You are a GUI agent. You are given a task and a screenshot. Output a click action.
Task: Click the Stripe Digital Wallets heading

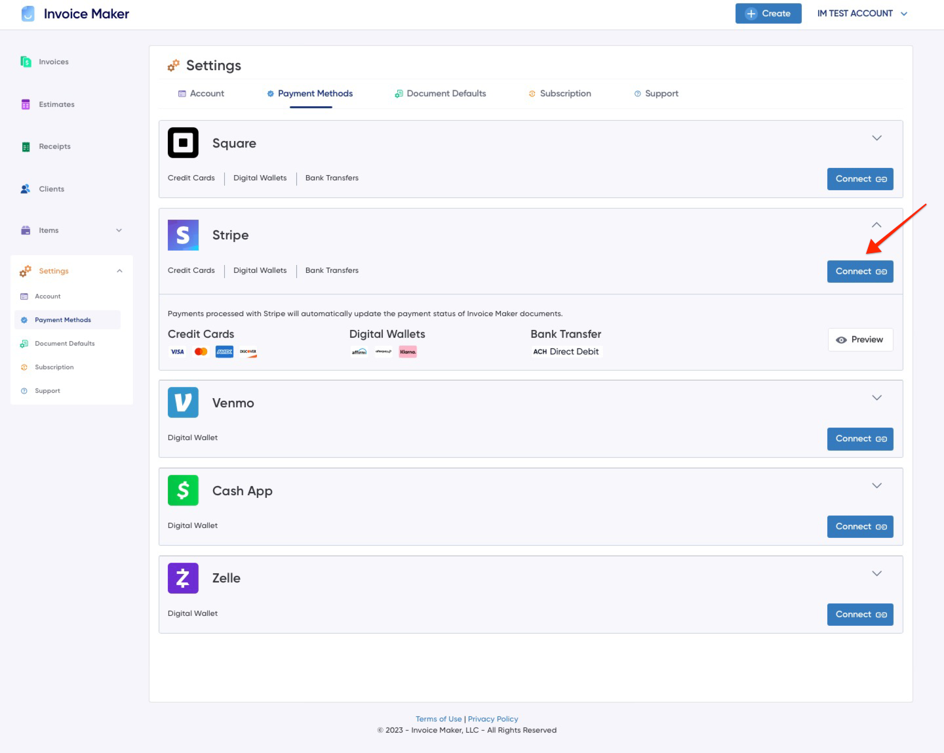pos(387,334)
